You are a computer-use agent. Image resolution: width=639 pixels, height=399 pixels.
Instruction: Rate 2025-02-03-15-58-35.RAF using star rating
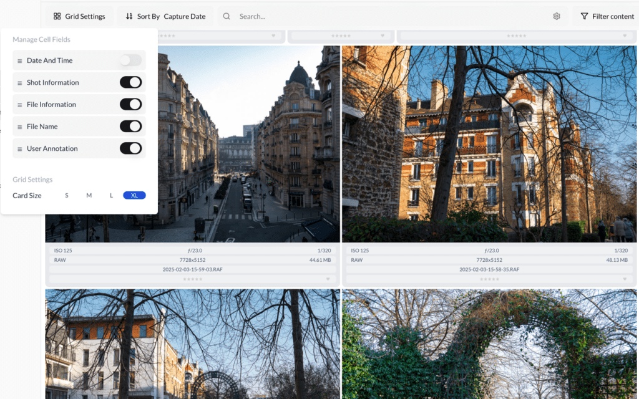click(x=489, y=279)
